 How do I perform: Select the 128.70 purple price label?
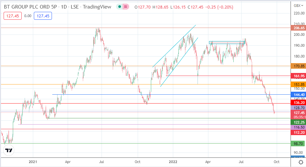pyautogui.click(x=298, y=108)
